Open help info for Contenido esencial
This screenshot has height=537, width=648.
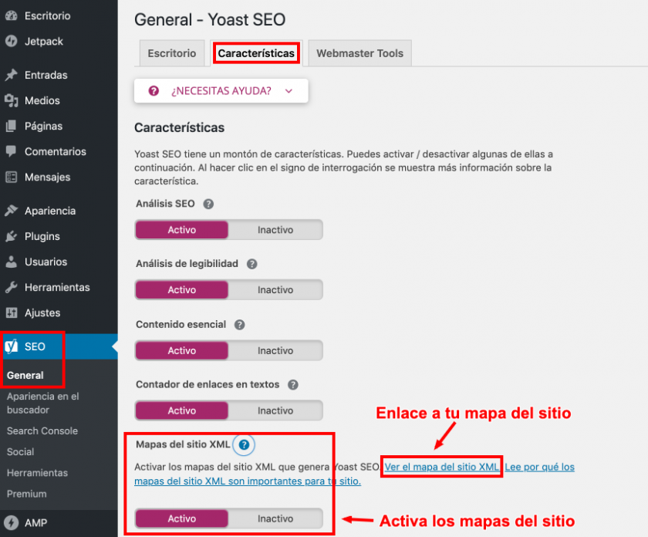239,324
